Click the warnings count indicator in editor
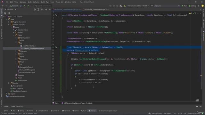The height and width of the screenshot is (115, 205). [191, 13]
